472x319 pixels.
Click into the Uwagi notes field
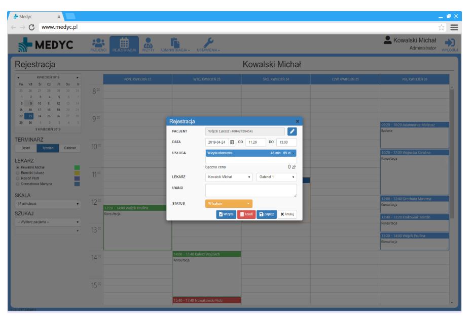[x=250, y=190]
